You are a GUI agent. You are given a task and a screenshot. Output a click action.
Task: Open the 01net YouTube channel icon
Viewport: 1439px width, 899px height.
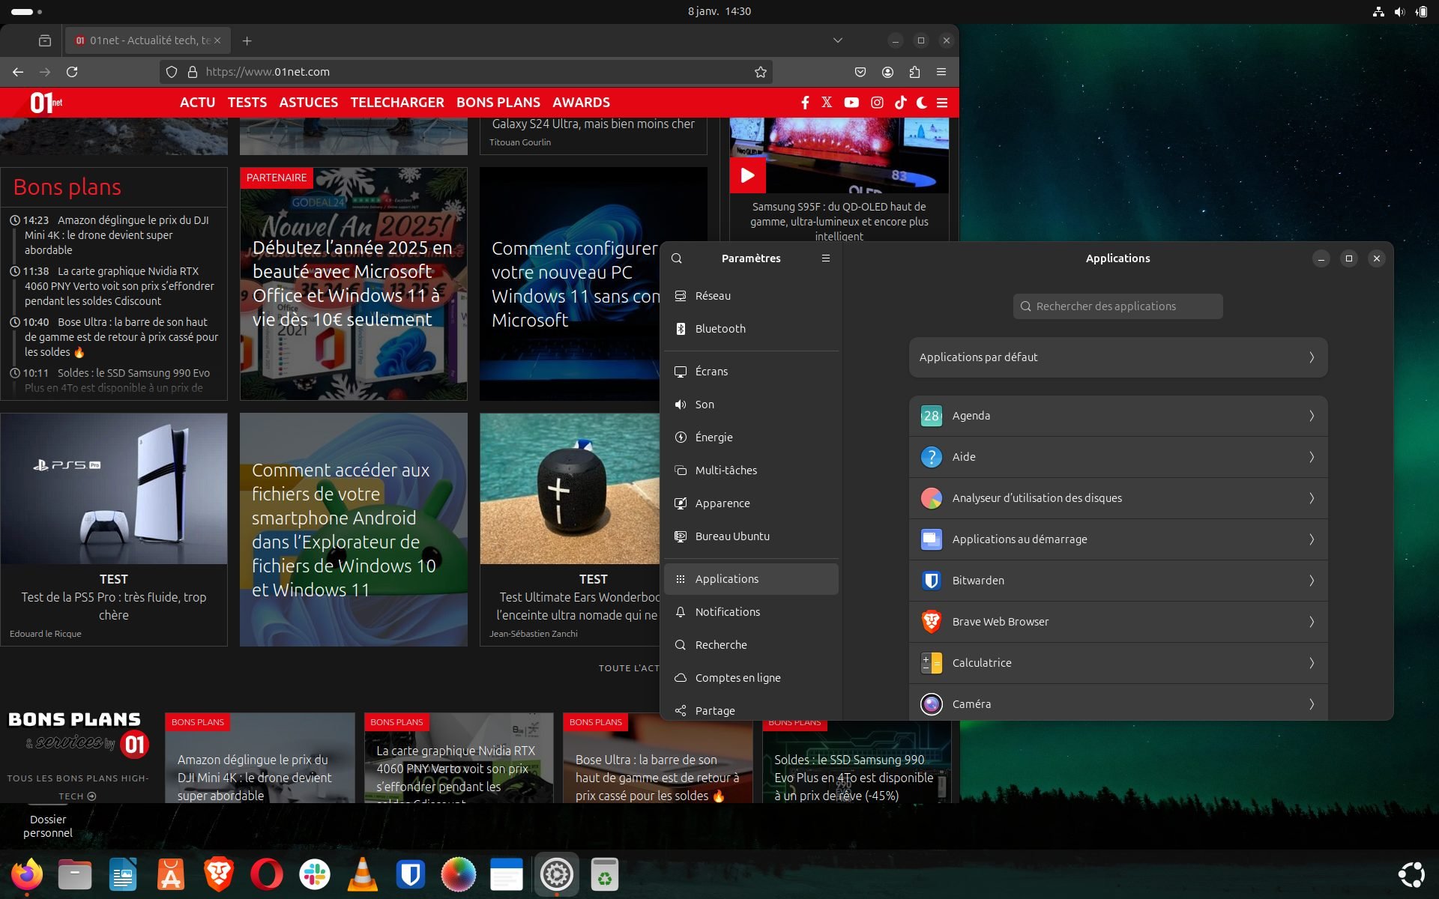pyautogui.click(x=851, y=103)
